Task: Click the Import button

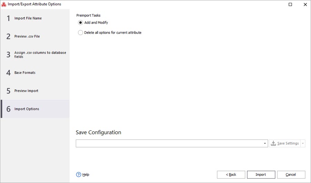Action: point(261,175)
